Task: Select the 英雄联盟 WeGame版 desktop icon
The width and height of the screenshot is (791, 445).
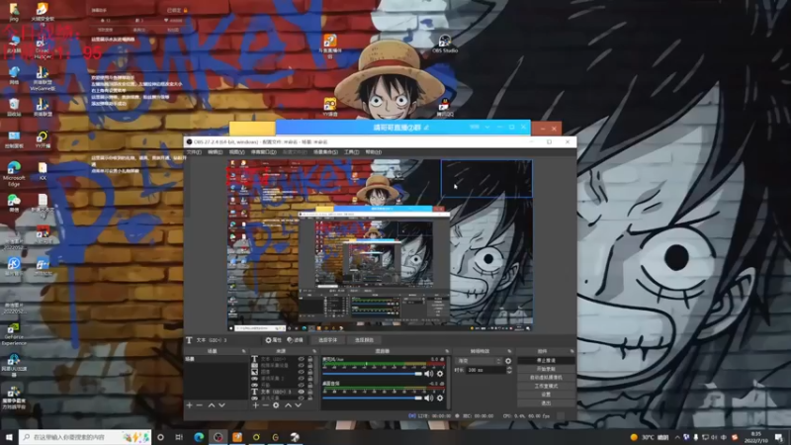Action: (x=43, y=79)
